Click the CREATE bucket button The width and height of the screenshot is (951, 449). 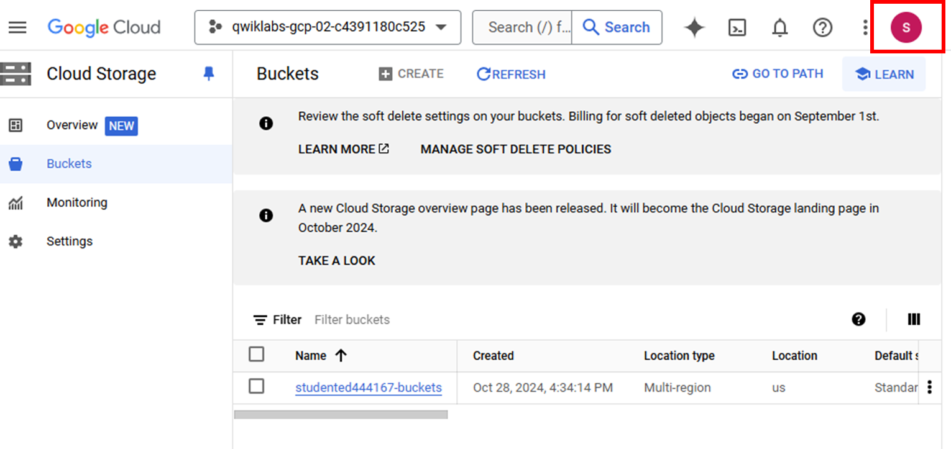(411, 74)
